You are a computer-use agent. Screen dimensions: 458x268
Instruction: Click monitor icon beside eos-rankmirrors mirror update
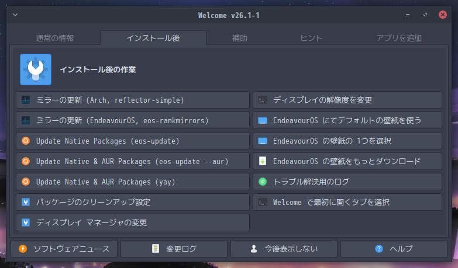click(26, 120)
